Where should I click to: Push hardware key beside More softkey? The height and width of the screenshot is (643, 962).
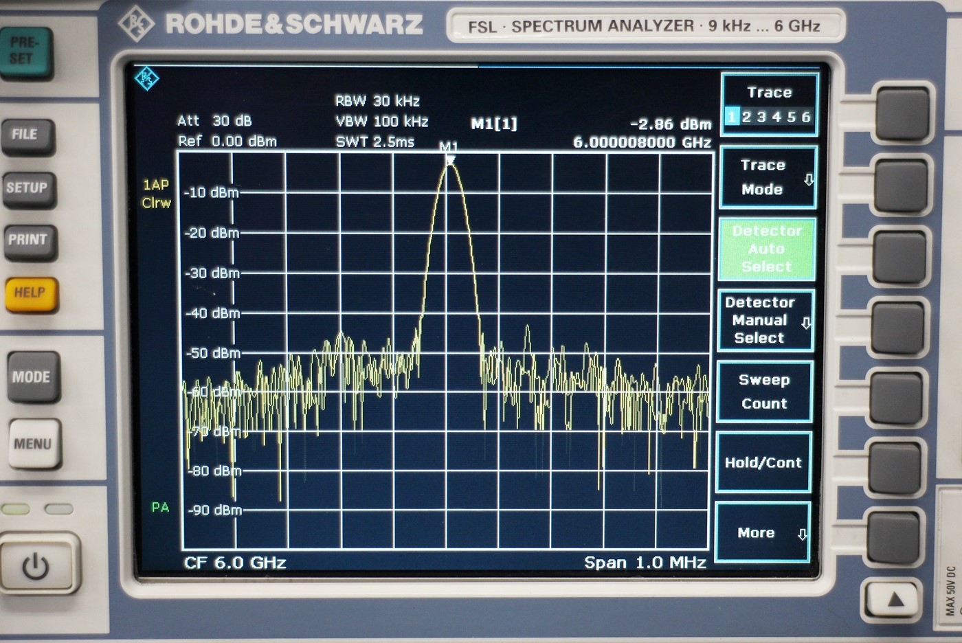[893, 539]
